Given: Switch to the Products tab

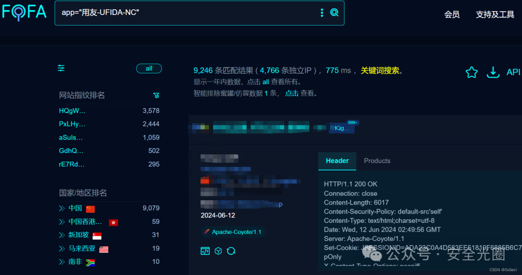Looking at the screenshot, I should (377, 161).
